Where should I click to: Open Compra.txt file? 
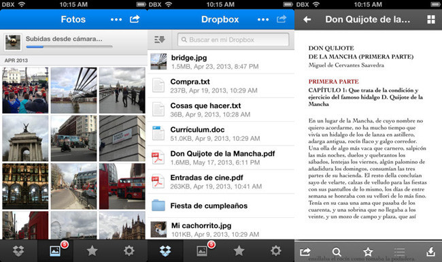click(221, 86)
